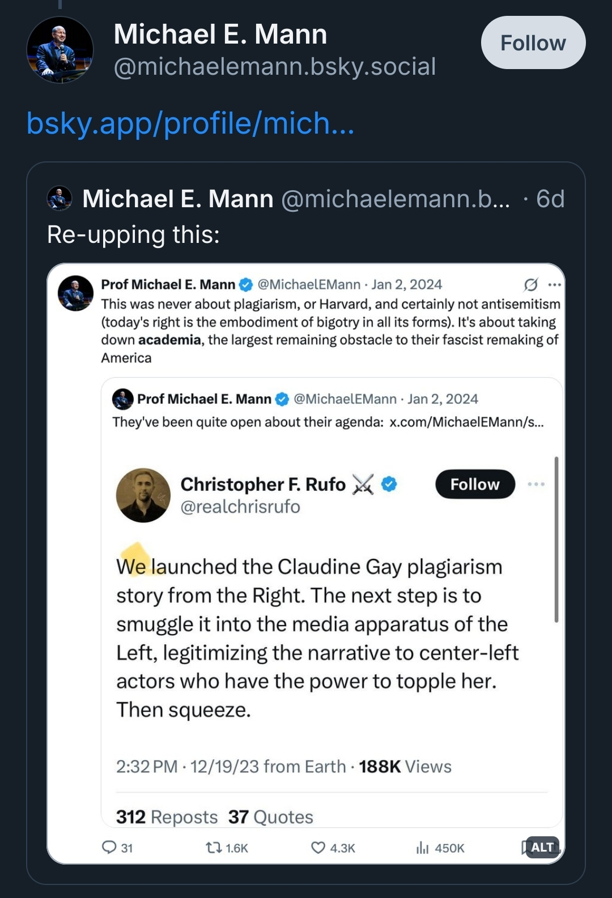
Task: Click the Grok slash-circle icon on the tweet
Action: (530, 284)
